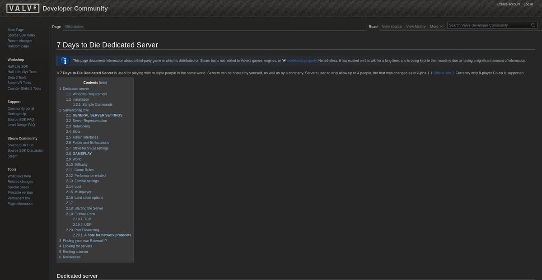Screen dimensions: 542x280
Task: Open the View history tab
Action: (416, 27)
